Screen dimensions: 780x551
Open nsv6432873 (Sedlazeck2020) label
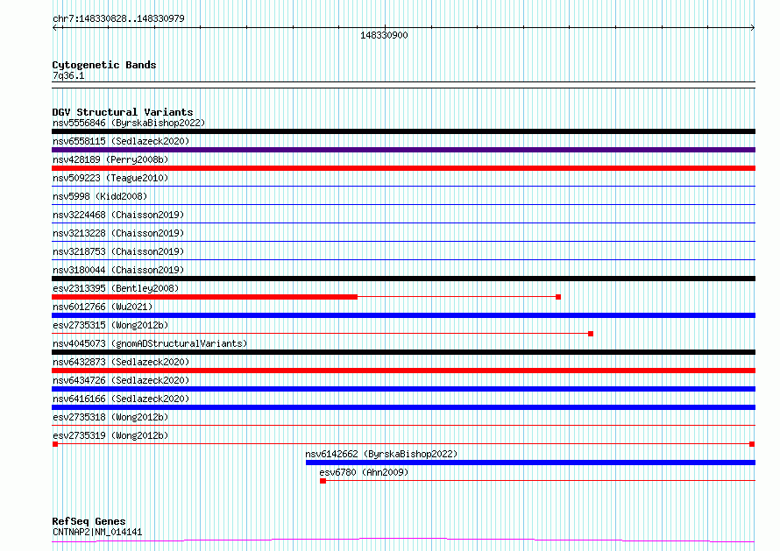click(x=121, y=362)
